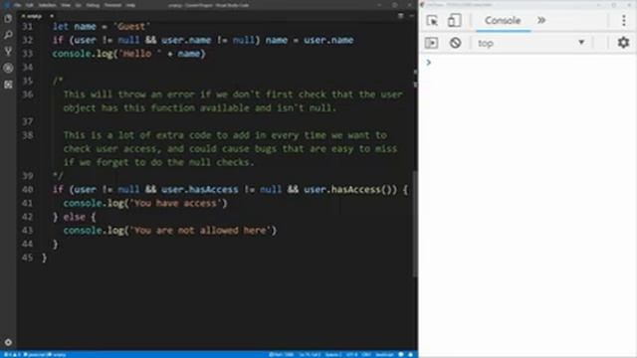Image resolution: width=637 pixels, height=358 pixels.
Task: Select the Console tab in DevTools
Action: [503, 20]
